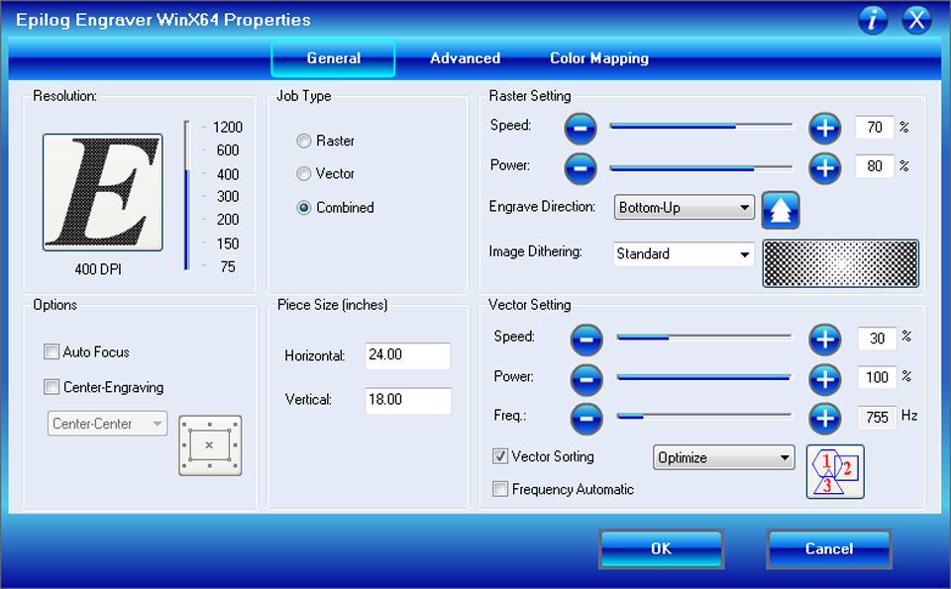
Task: Decrease Vector Speed with minus button
Action: click(x=586, y=340)
